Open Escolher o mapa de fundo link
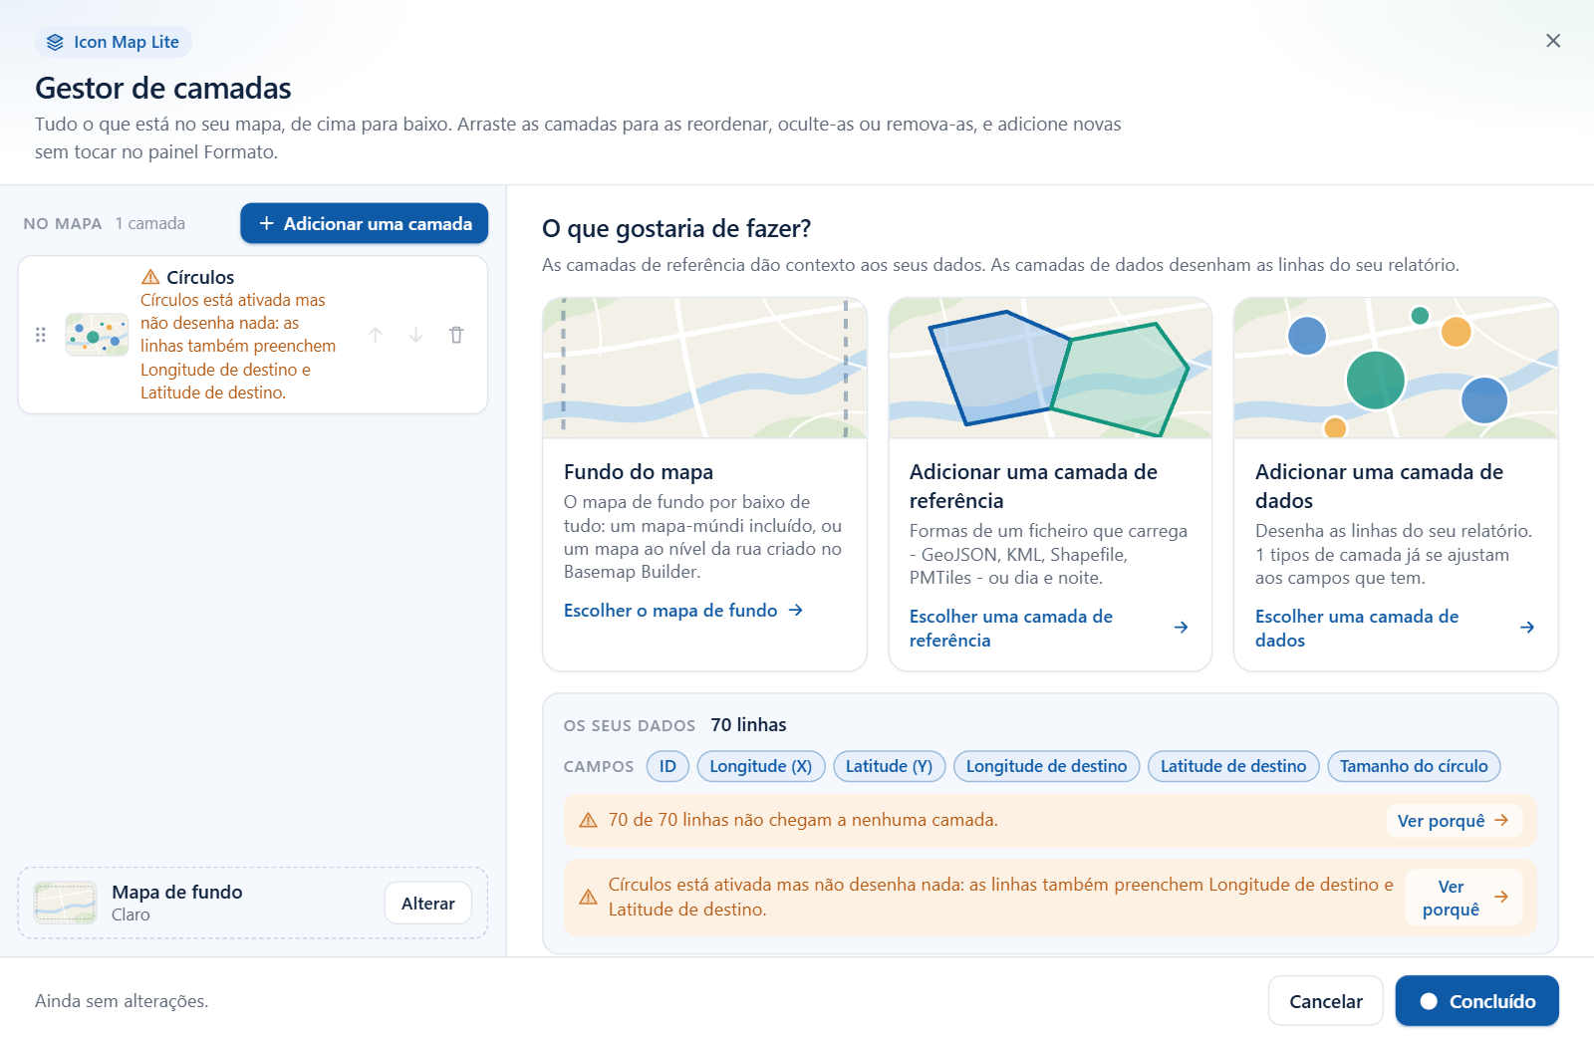This screenshot has width=1594, height=1043. pos(683,610)
